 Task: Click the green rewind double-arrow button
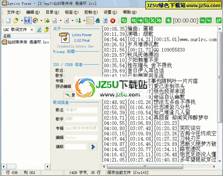(x=134, y=20)
